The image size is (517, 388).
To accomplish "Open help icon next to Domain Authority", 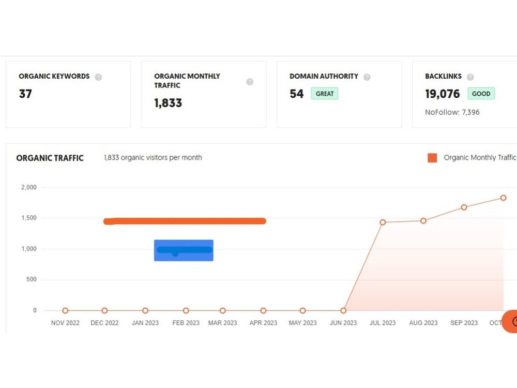I will (367, 77).
